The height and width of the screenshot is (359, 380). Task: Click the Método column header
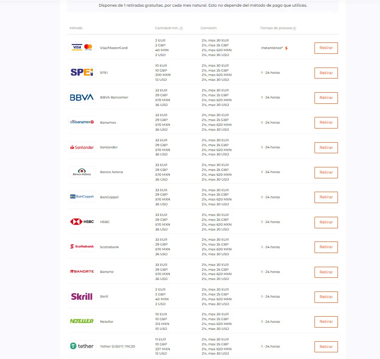[x=76, y=28]
